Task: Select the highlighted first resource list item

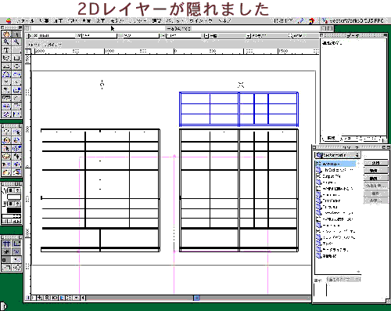Action: [x=335, y=164]
